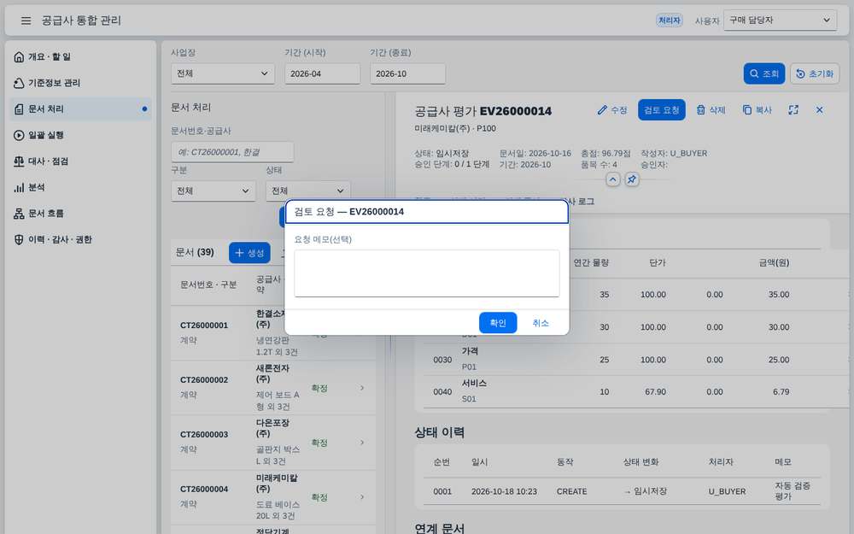Click the 이력·감사·권한 shield icon
854x534 pixels.
[19, 240]
